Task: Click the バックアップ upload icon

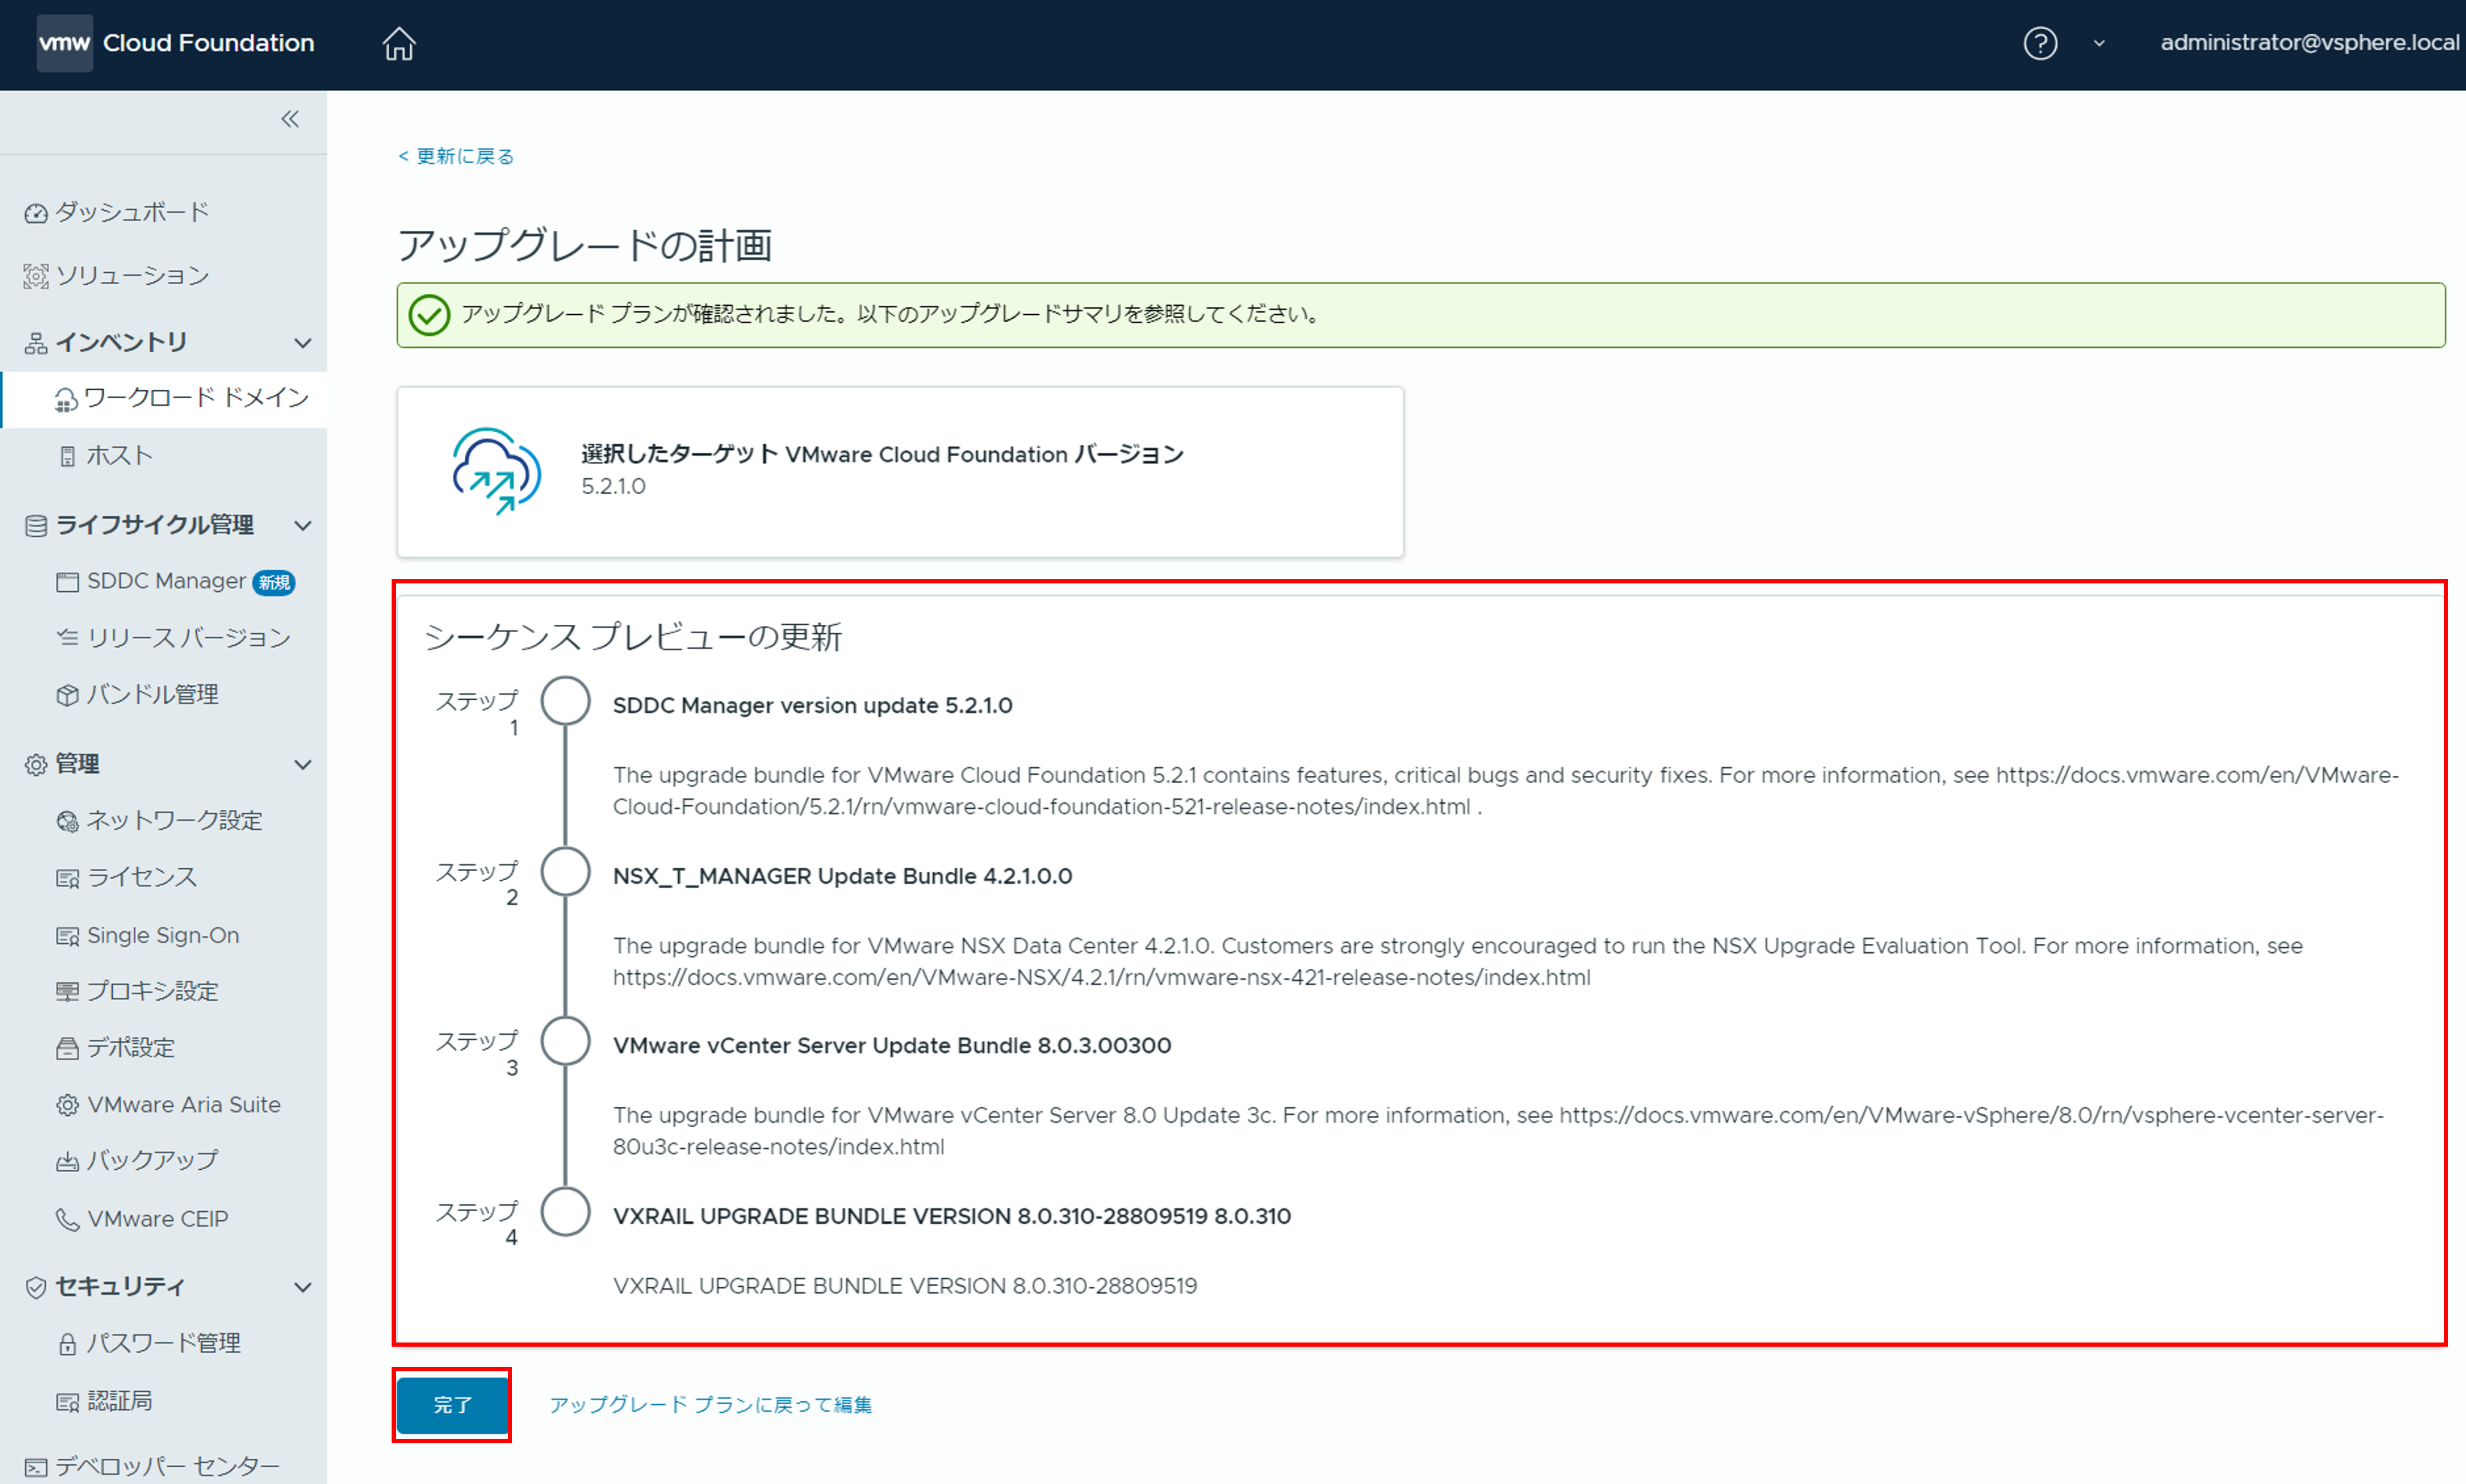Action: pos(67,1162)
